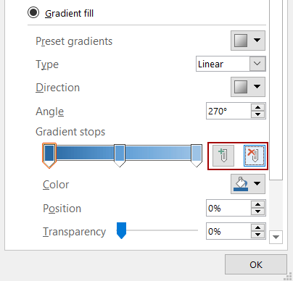Open the Type dropdown showing Linear
Image resolution: width=293 pixels, height=281 pixels.
[x=231, y=64]
